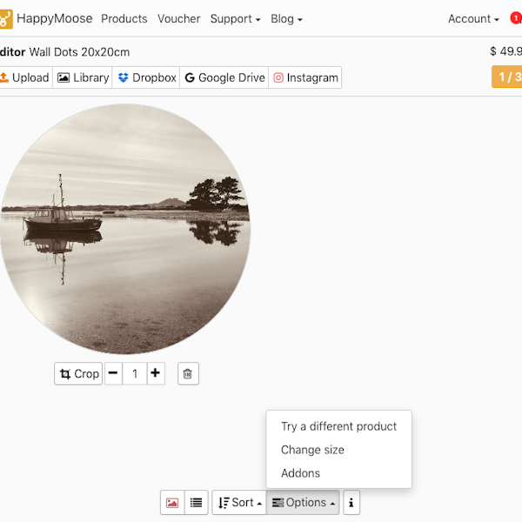Click the HappyMoose logo icon
This screenshot has height=522, width=522.
coord(5,18)
